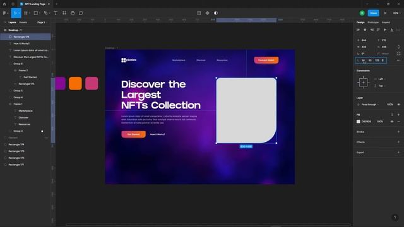Select the Rectangle shape tool
Screen dimensions: 404x227
[x=36, y=13]
